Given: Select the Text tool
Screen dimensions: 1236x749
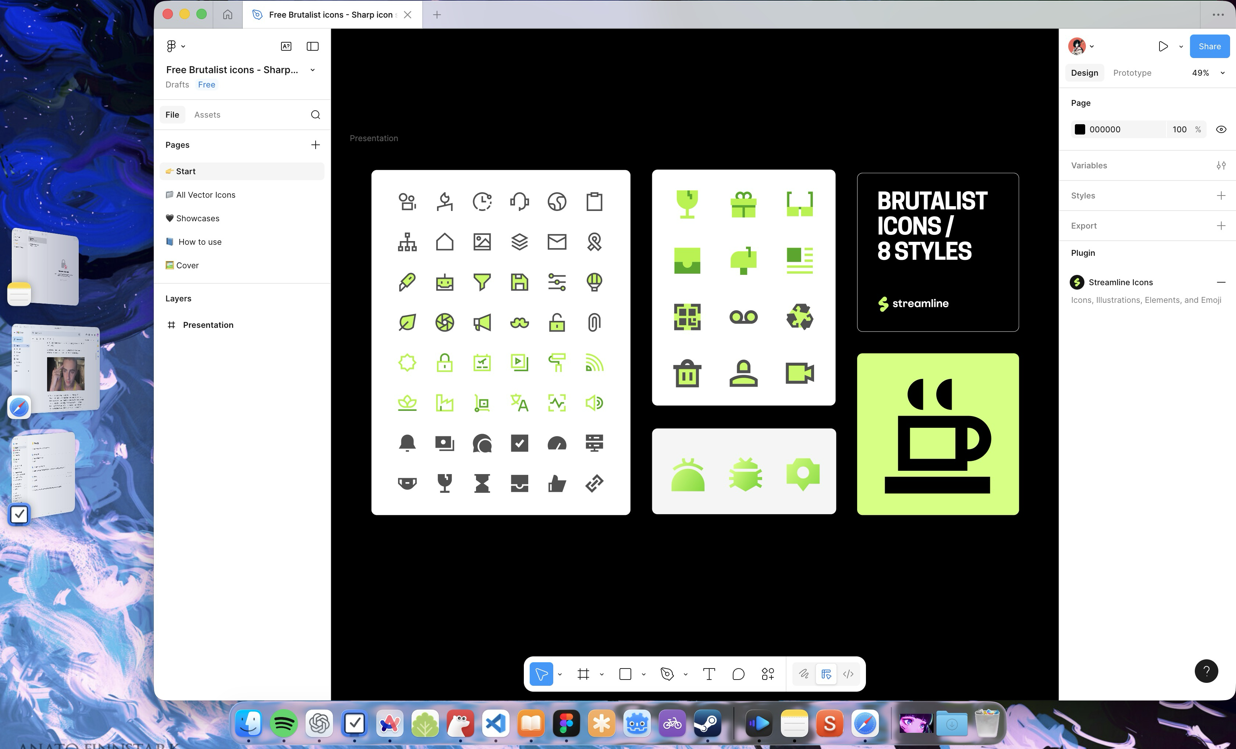Looking at the screenshot, I should pos(709,674).
